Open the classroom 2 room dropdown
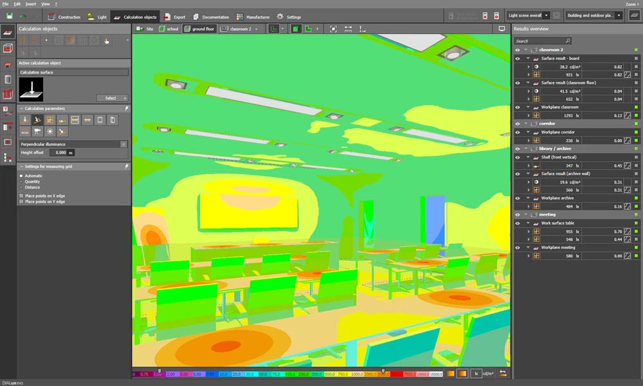 tap(256, 29)
